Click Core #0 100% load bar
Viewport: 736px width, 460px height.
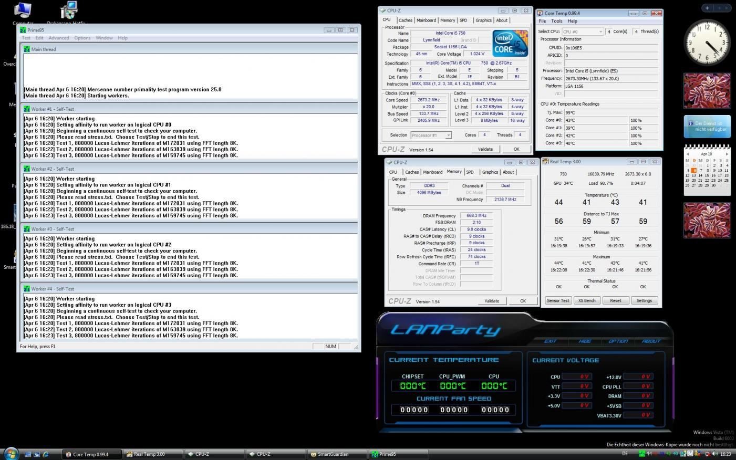644,120
